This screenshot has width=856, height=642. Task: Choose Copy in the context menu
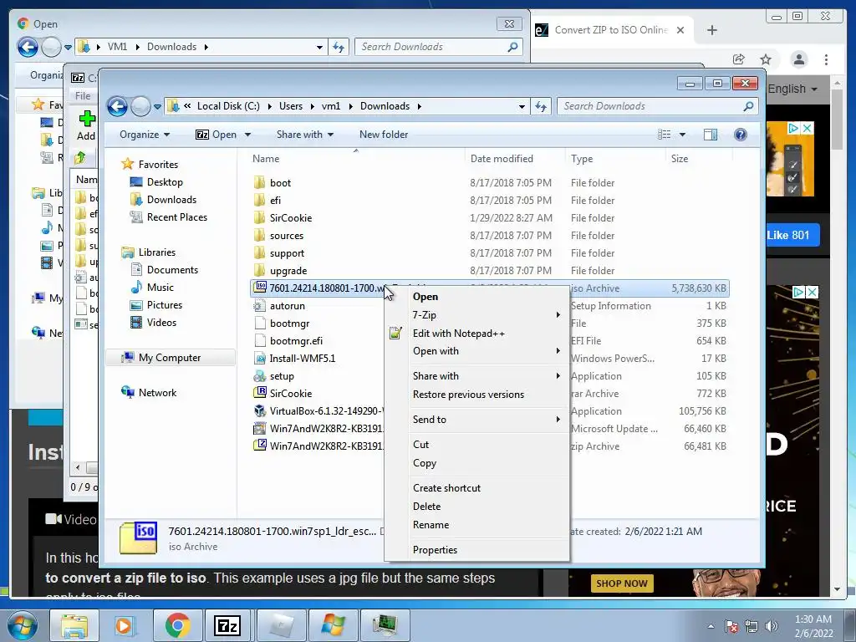(x=487, y=463)
